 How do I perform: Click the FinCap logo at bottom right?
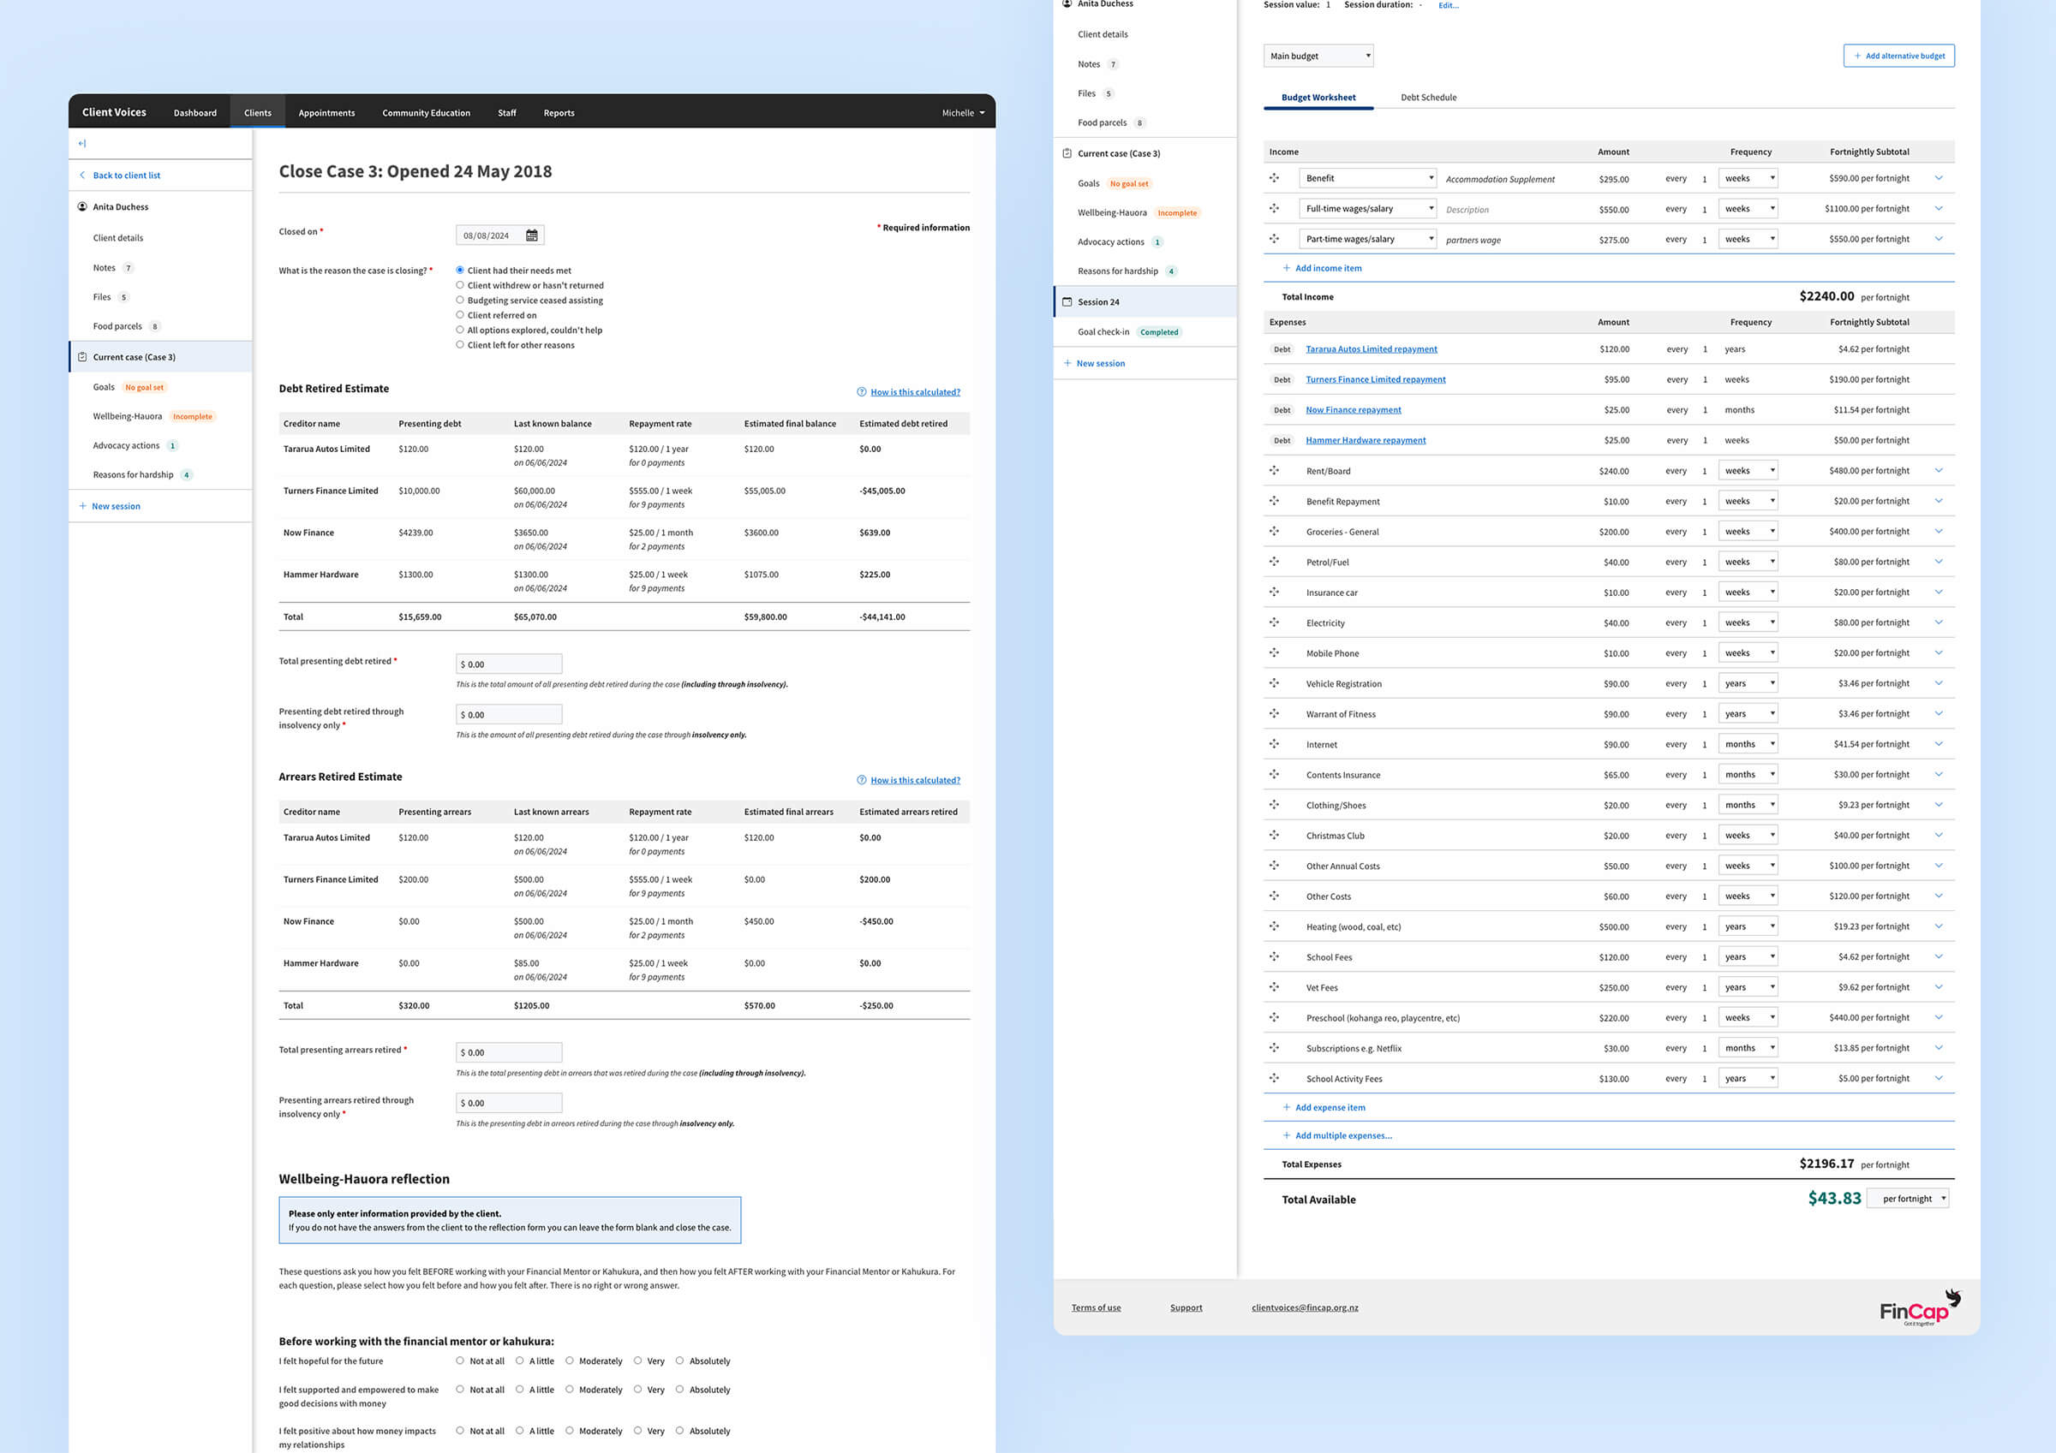[1916, 1310]
